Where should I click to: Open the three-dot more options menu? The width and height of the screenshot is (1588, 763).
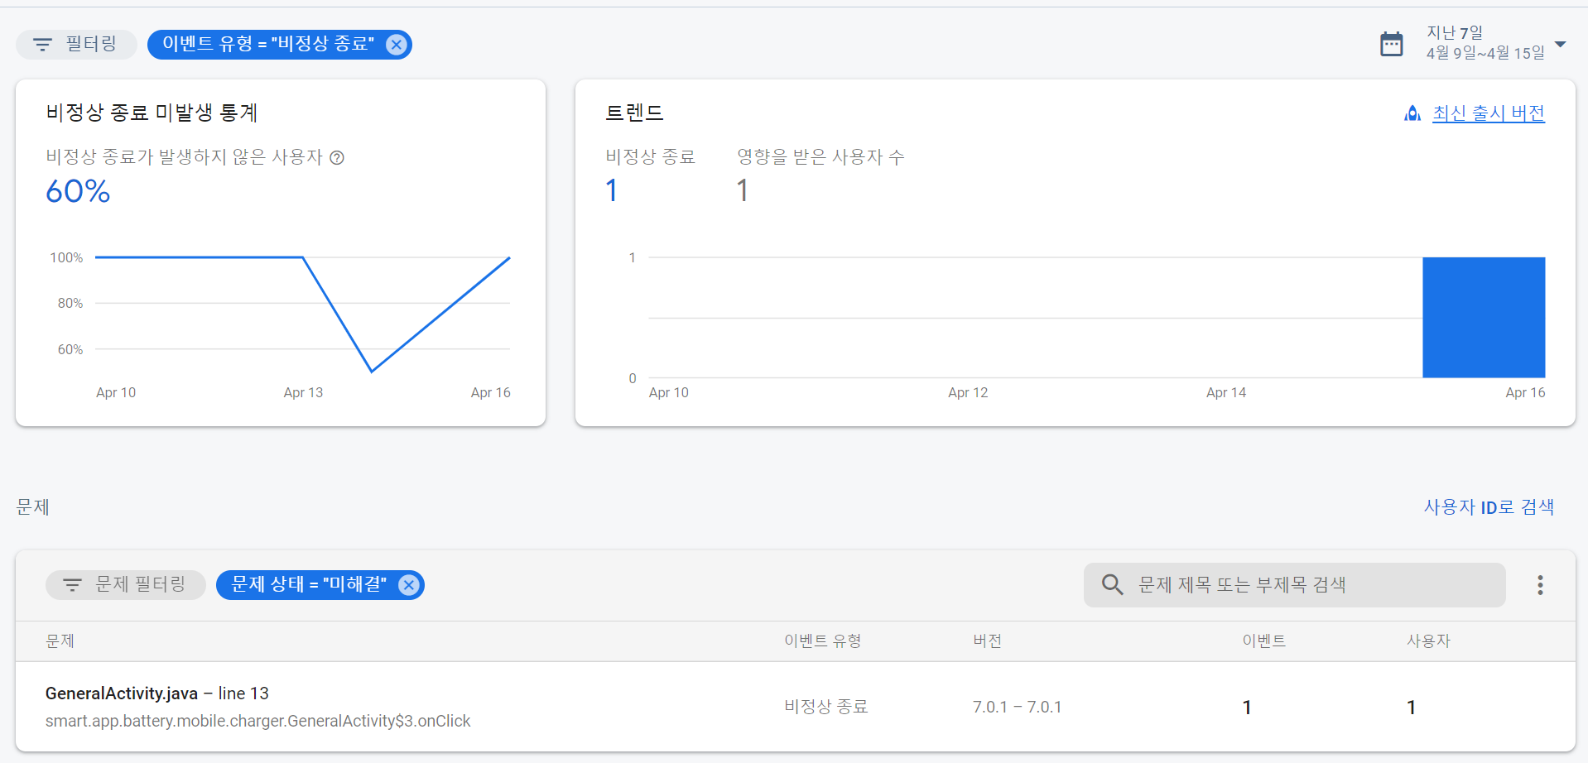coord(1540,585)
